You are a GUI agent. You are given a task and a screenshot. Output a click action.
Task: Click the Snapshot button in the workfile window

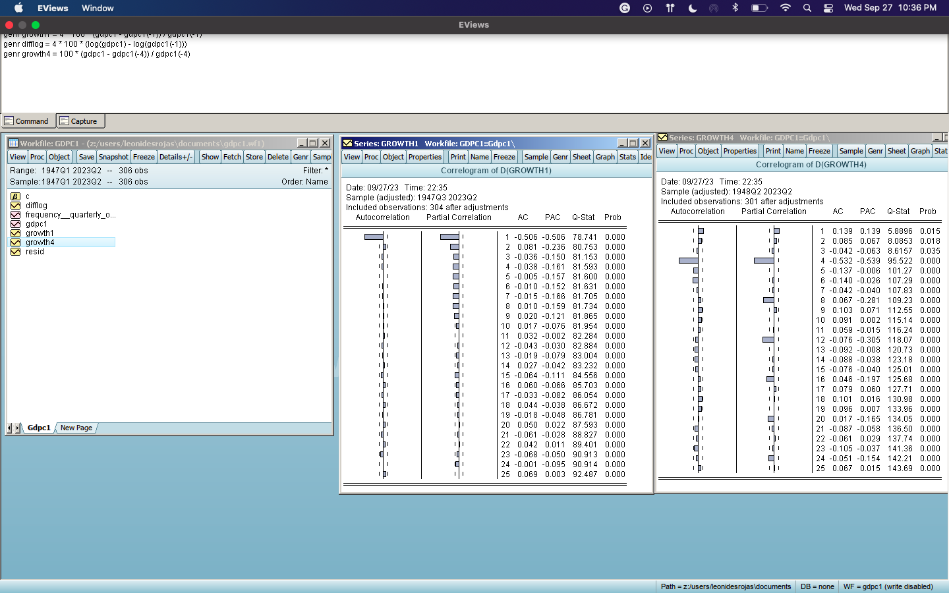[113, 157]
